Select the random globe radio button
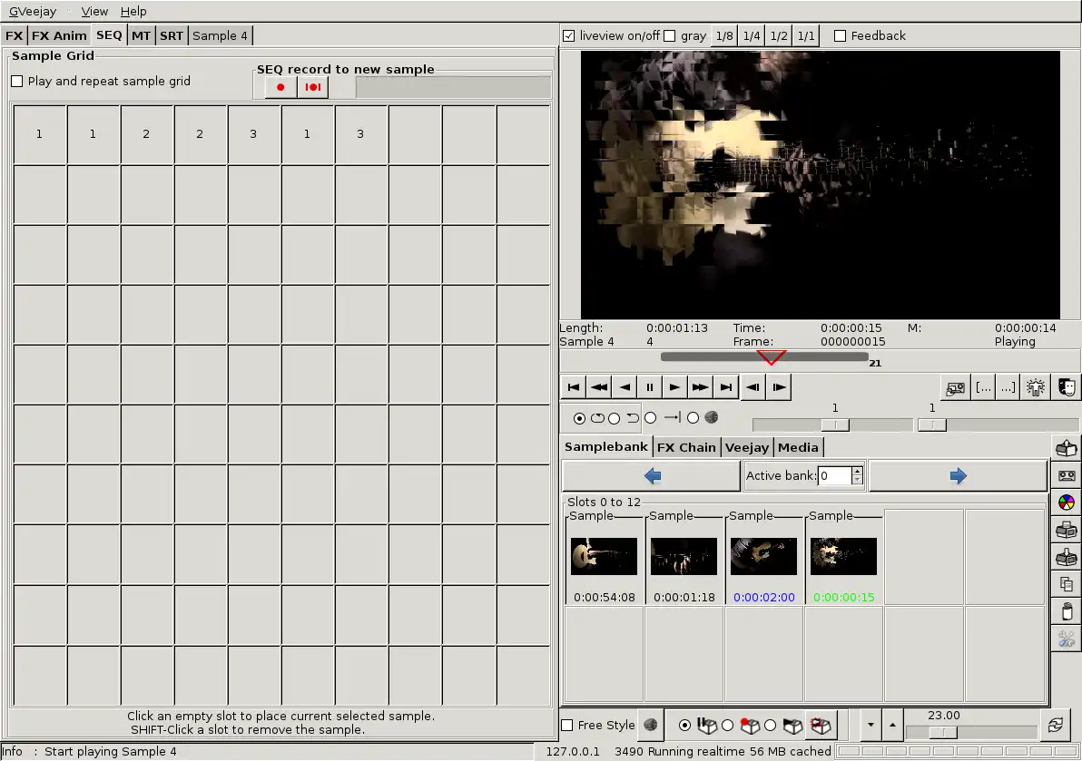This screenshot has width=1082, height=761. click(x=693, y=418)
